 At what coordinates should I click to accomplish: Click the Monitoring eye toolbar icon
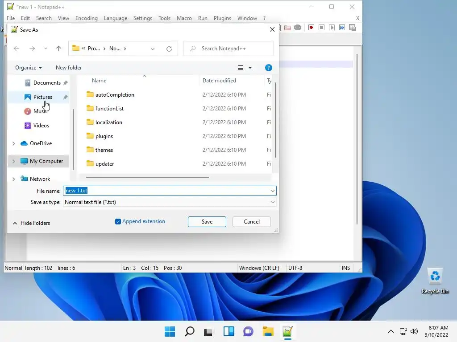point(298,28)
